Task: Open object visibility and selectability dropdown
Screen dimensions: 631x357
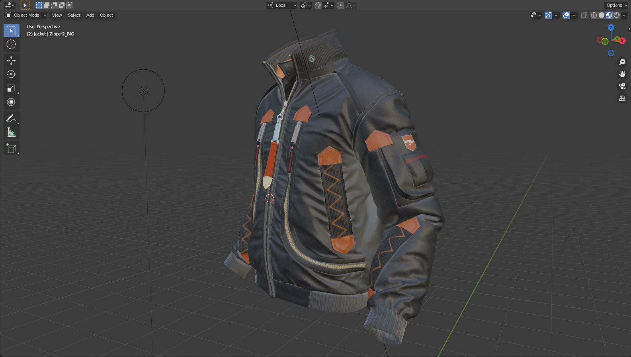Action: pos(536,15)
